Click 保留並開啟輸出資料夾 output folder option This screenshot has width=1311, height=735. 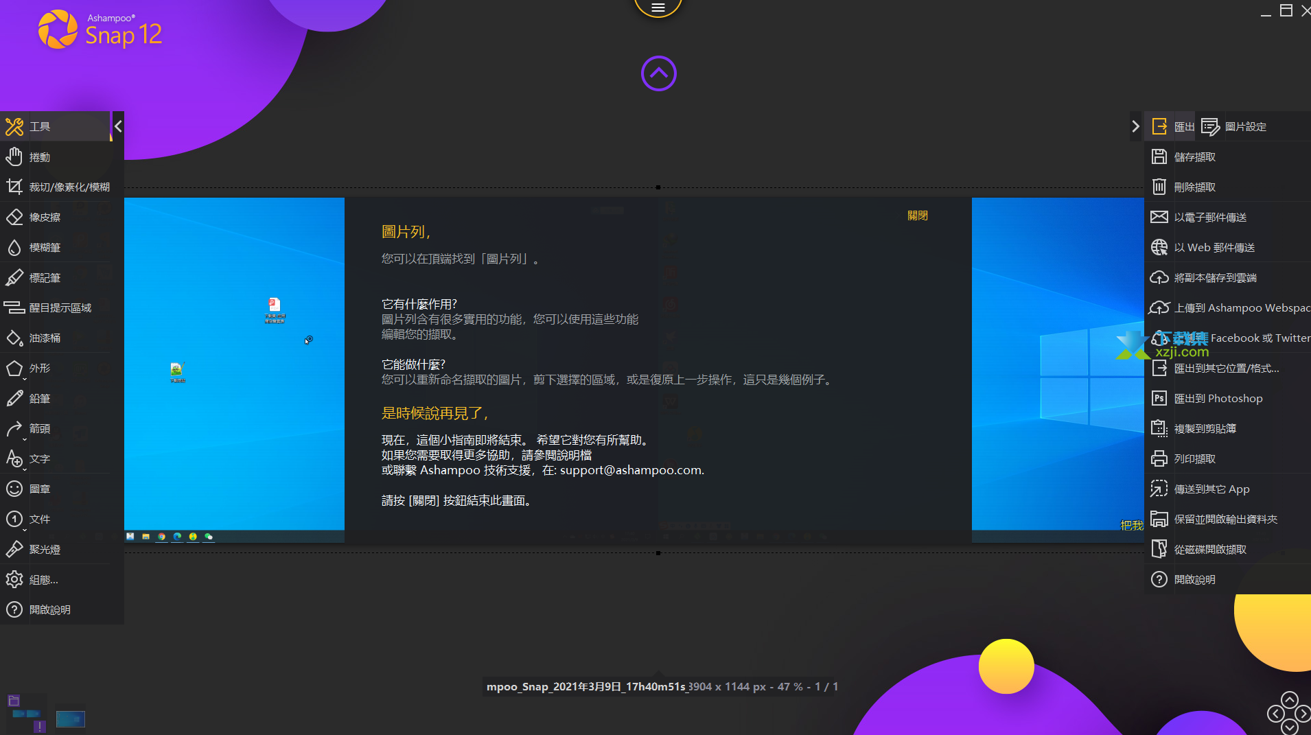click(1228, 519)
